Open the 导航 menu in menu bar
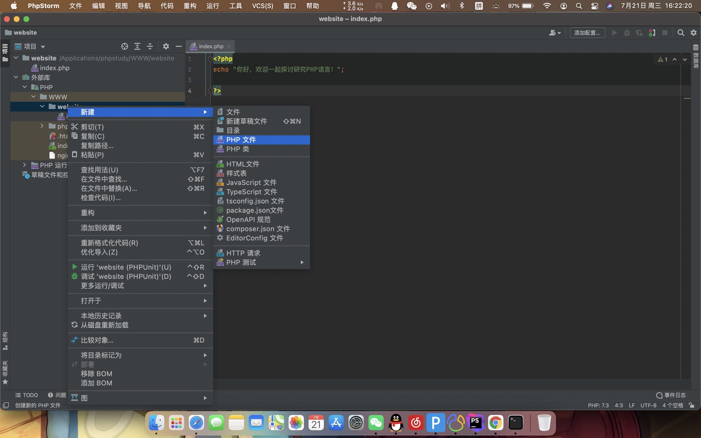Screen dimensions: 701x438 point(144,6)
